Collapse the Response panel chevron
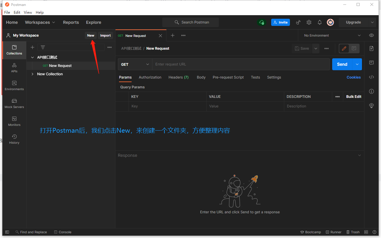 pyautogui.click(x=360, y=155)
